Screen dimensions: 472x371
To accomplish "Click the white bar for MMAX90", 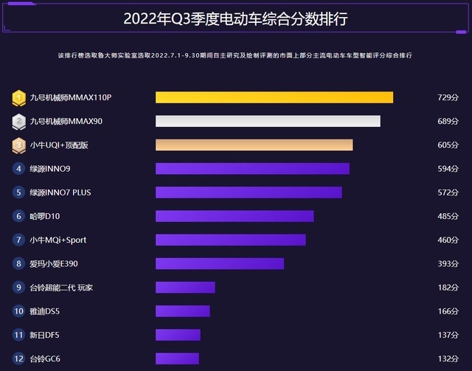I will point(268,121).
